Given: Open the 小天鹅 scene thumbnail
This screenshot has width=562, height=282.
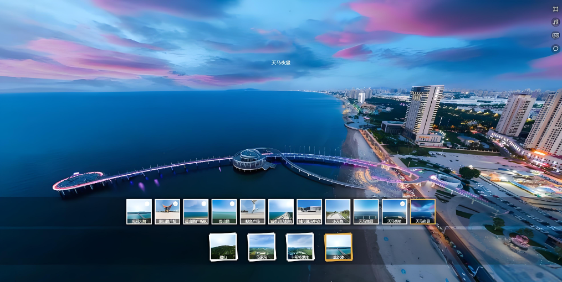Looking at the screenshot, I should coord(338,211).
